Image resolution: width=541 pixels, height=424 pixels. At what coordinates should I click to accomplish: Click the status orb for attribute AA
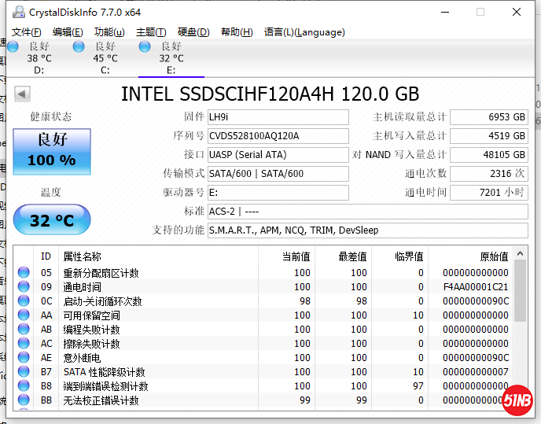24,315
